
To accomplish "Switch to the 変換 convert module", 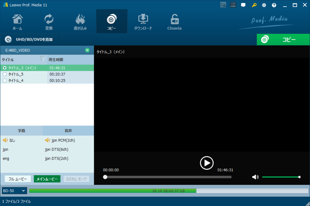I will click(x=49, y=22).
